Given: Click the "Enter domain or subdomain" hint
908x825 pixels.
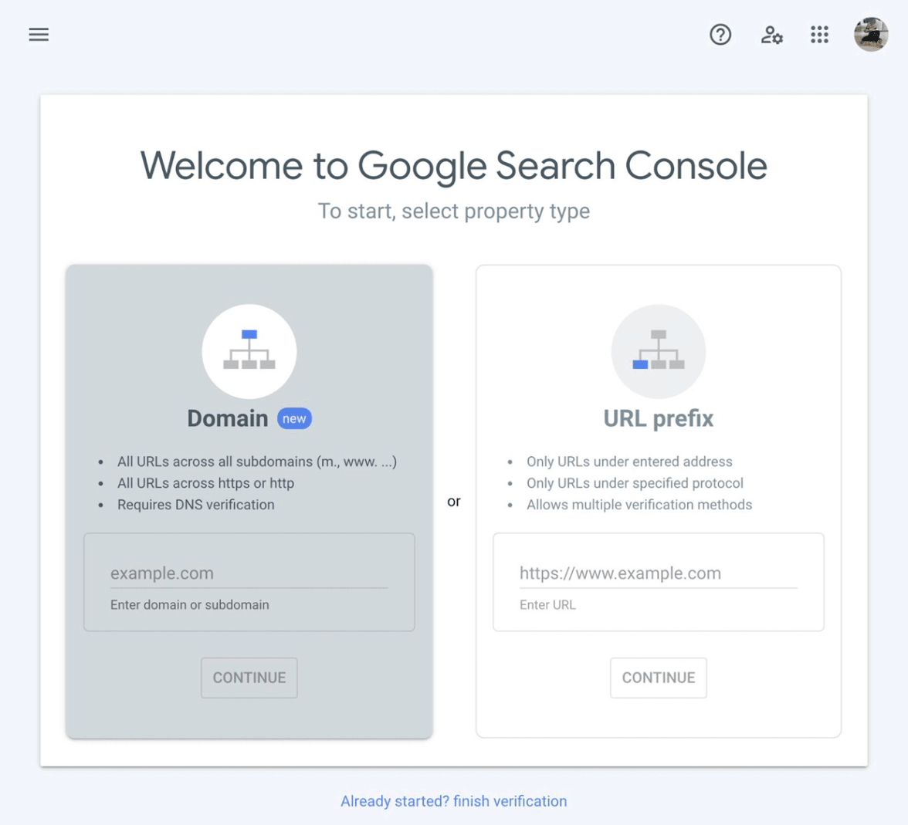Looking at the screenshot, I should 190,605.
